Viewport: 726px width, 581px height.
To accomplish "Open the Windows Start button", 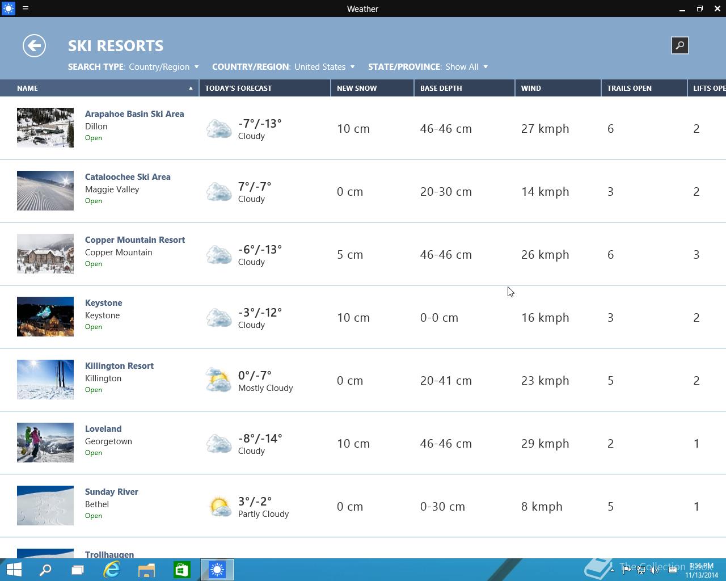I will pos(14,570).
